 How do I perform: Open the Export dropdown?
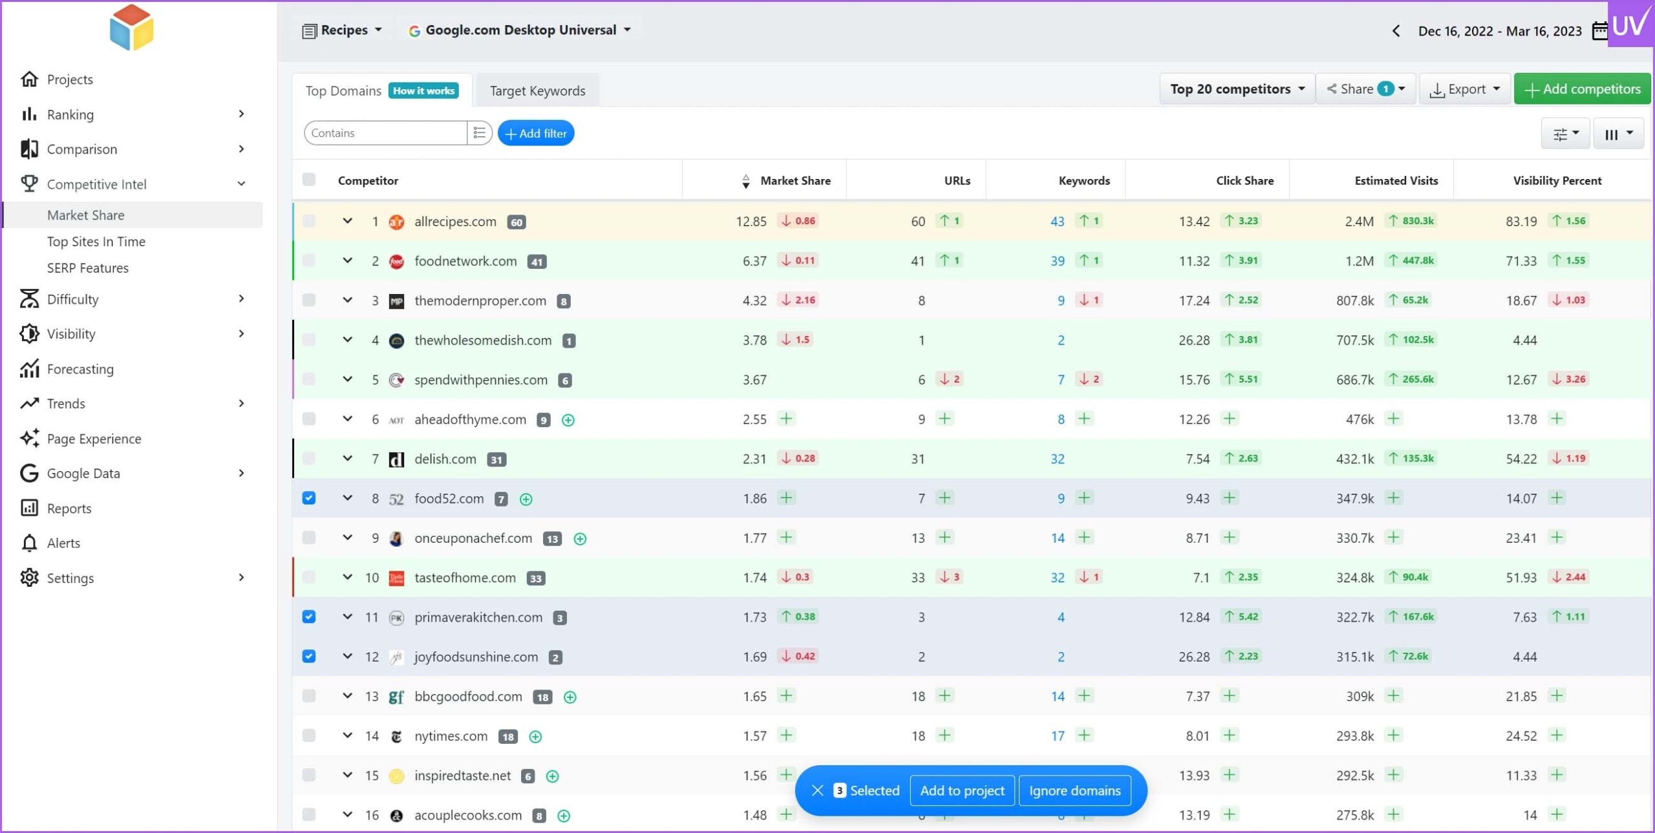coord(1464,89)
